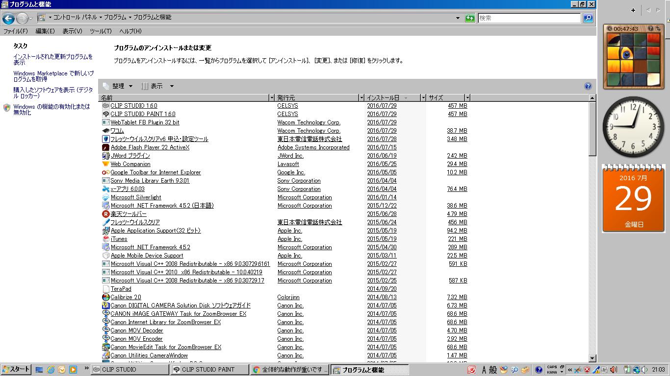Switch to the CLIP STUDIO PAINT taskbar button
This screenshot has height=376, width=670.
coord(210,370)
